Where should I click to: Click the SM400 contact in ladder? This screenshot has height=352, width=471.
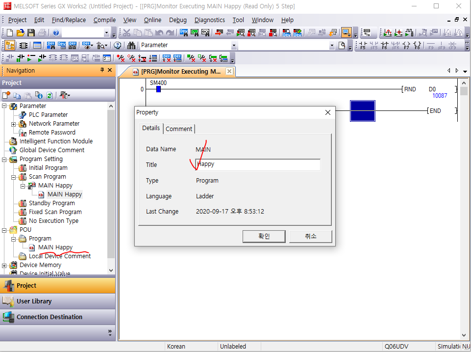[x=159, y=89]
